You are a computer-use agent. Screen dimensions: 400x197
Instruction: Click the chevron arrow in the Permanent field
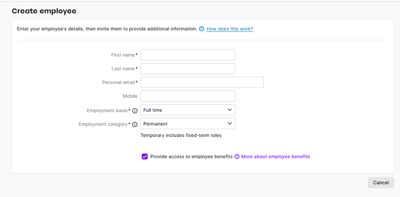point(229,124)
